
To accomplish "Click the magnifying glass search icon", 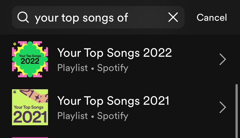I will 23,17.
